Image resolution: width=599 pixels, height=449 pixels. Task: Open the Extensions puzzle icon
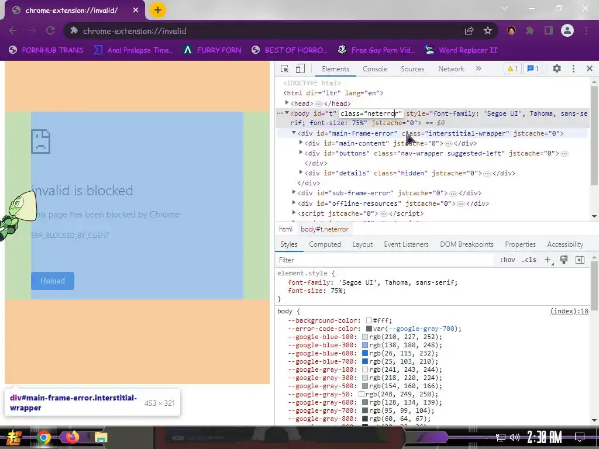click(x=530, y=30)
